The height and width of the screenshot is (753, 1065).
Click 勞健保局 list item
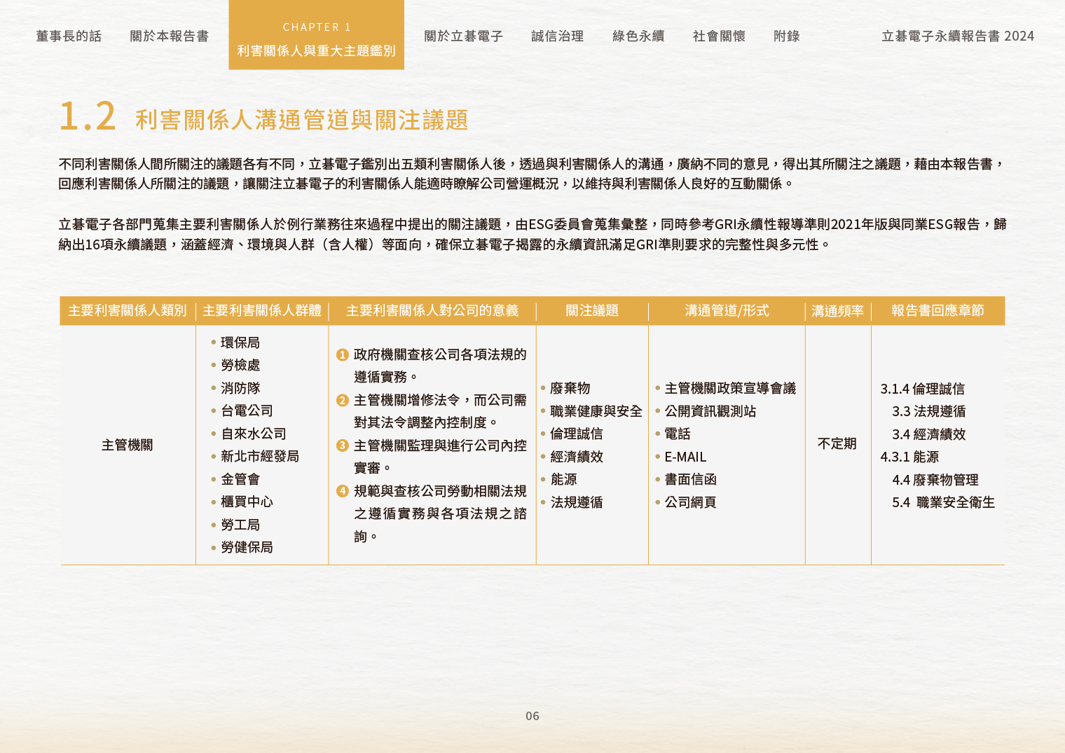pyautogui.click(x=247, y=547)
